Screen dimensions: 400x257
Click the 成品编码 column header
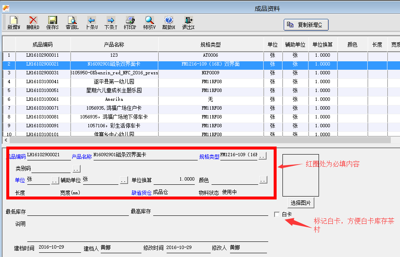43,45
